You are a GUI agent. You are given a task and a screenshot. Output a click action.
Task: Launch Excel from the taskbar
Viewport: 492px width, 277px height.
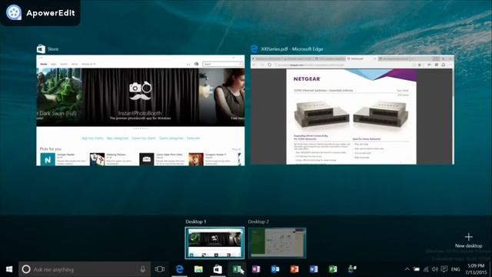click(x=237, y=269)
